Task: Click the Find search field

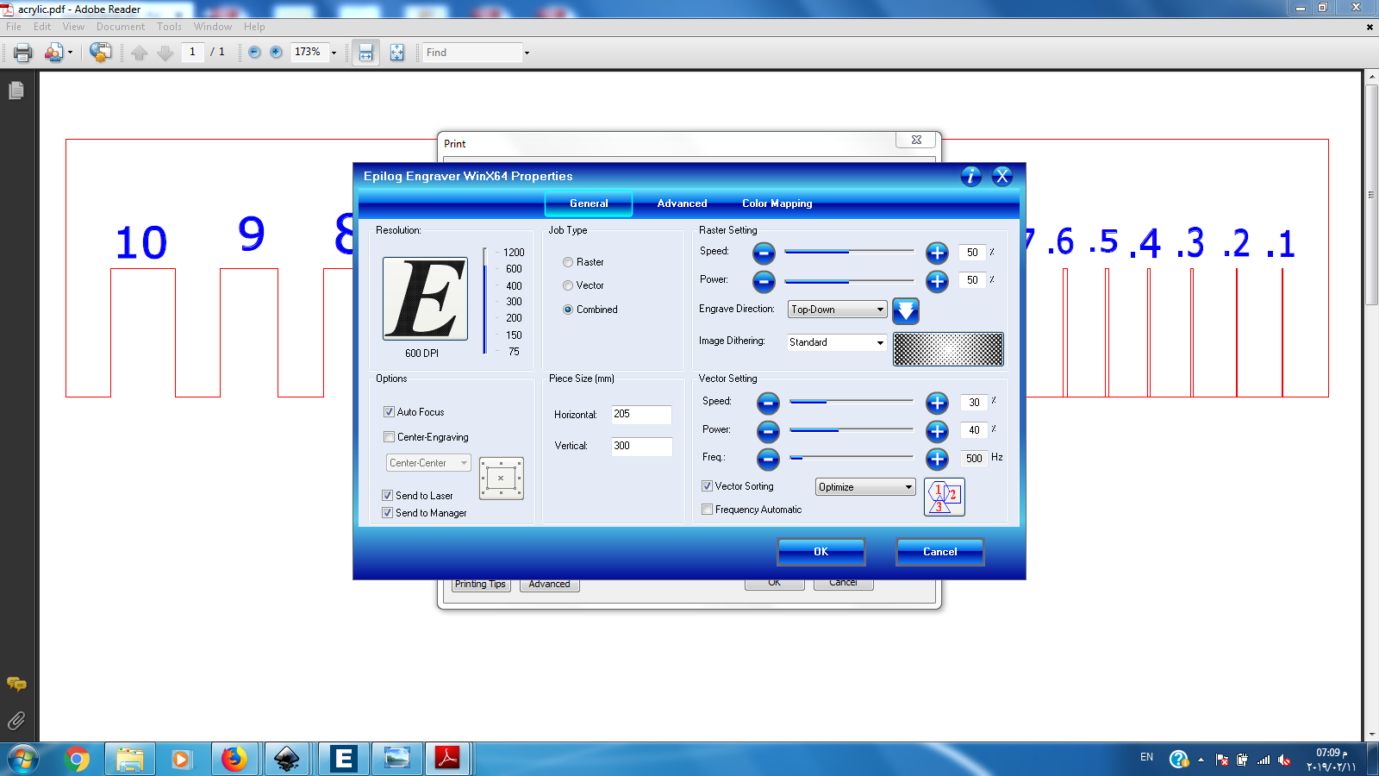Action: click(x=472, y=53)
